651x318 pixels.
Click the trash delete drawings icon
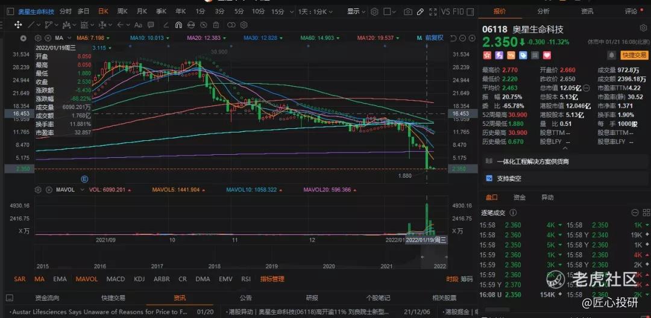click(216, 25)
